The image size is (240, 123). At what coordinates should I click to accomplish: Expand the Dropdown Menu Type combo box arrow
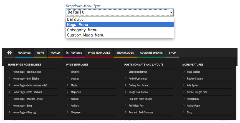click(171, 12)
